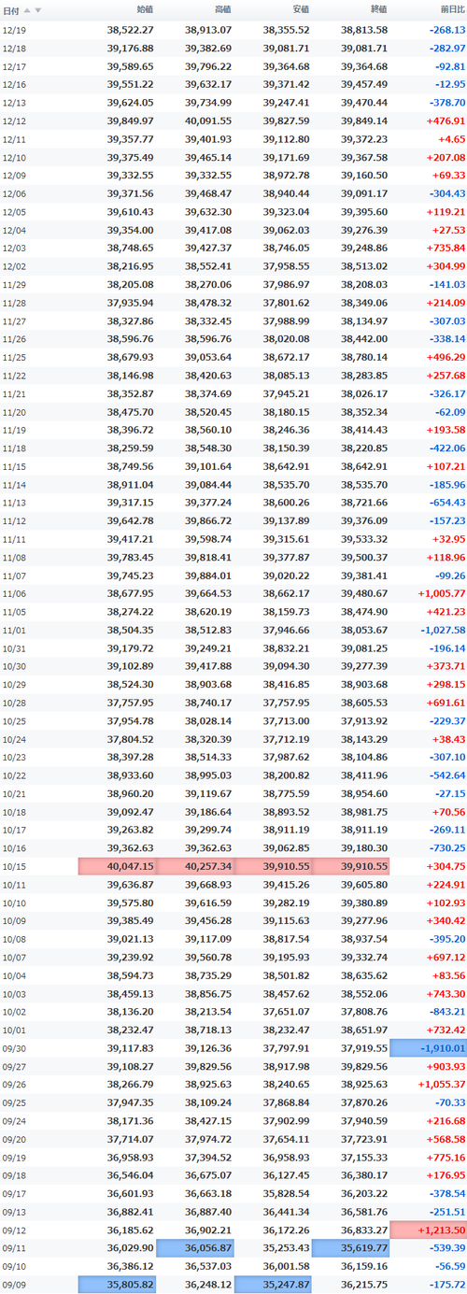Select the blue highlighted change -1,910.01
467x1294 pixels.
click(428, 1048)
